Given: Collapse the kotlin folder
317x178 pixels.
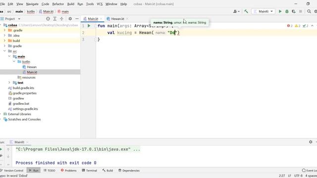Looking at the screenshot, I should (x=14, y=62).
